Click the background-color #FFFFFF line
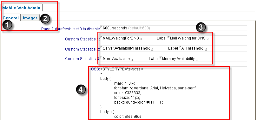 (139, 102)
